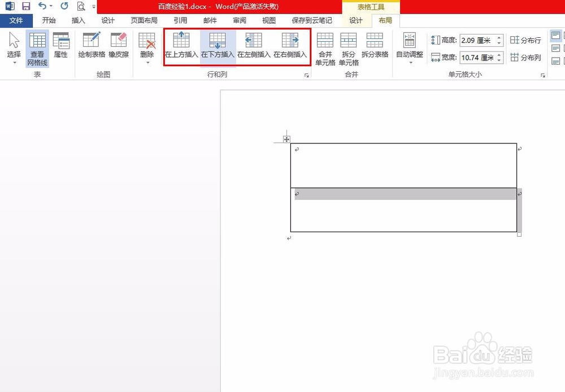The width and height of the screenshot is (565, 392).
Task: Open the 选择 dropdown
Action: tap(14, 48)
